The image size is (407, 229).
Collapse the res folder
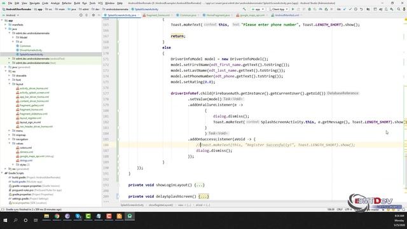pyautogui.click(x=6, y=71)
